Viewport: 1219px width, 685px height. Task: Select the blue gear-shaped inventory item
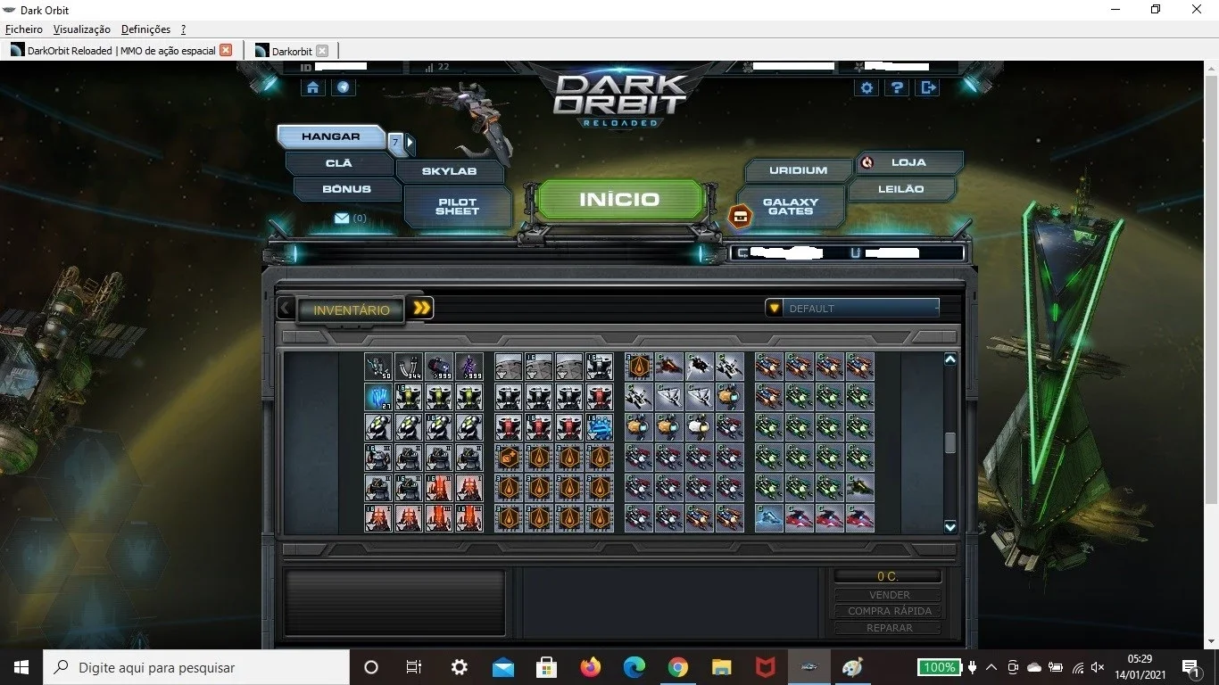600,427
